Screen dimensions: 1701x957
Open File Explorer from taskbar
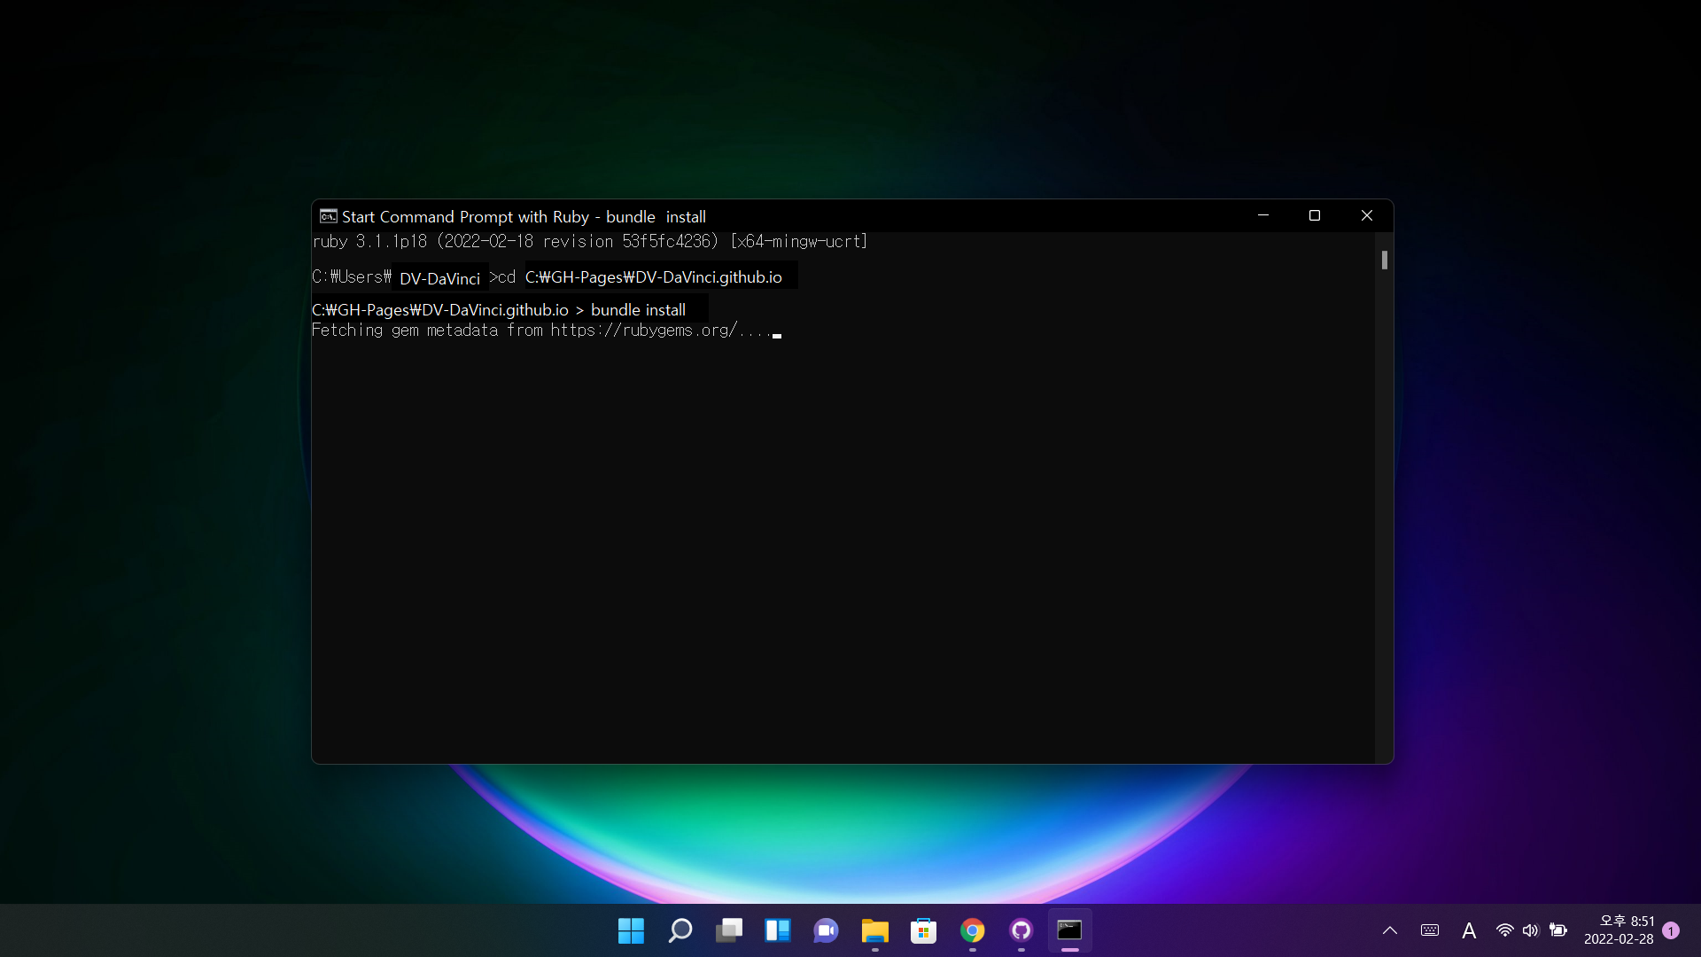[874, 930]
